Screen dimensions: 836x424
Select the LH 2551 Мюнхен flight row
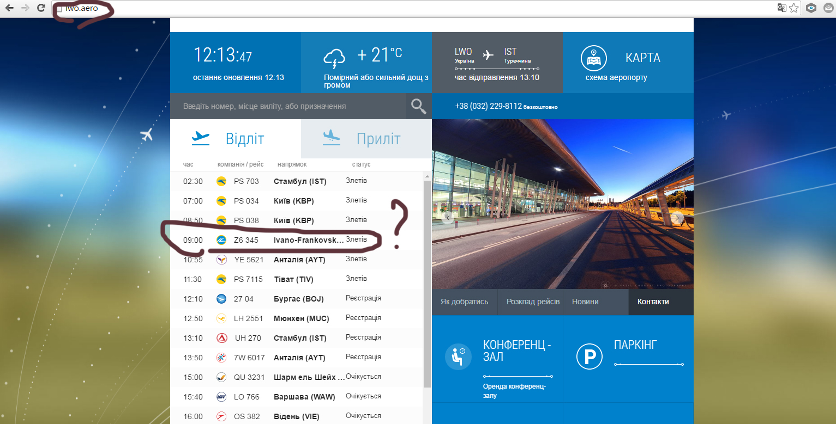[x=294, y=318]
